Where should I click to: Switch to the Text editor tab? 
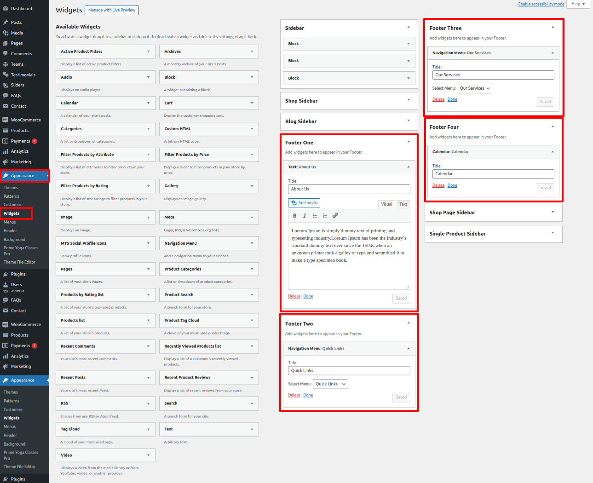click(x=403, y=204)
